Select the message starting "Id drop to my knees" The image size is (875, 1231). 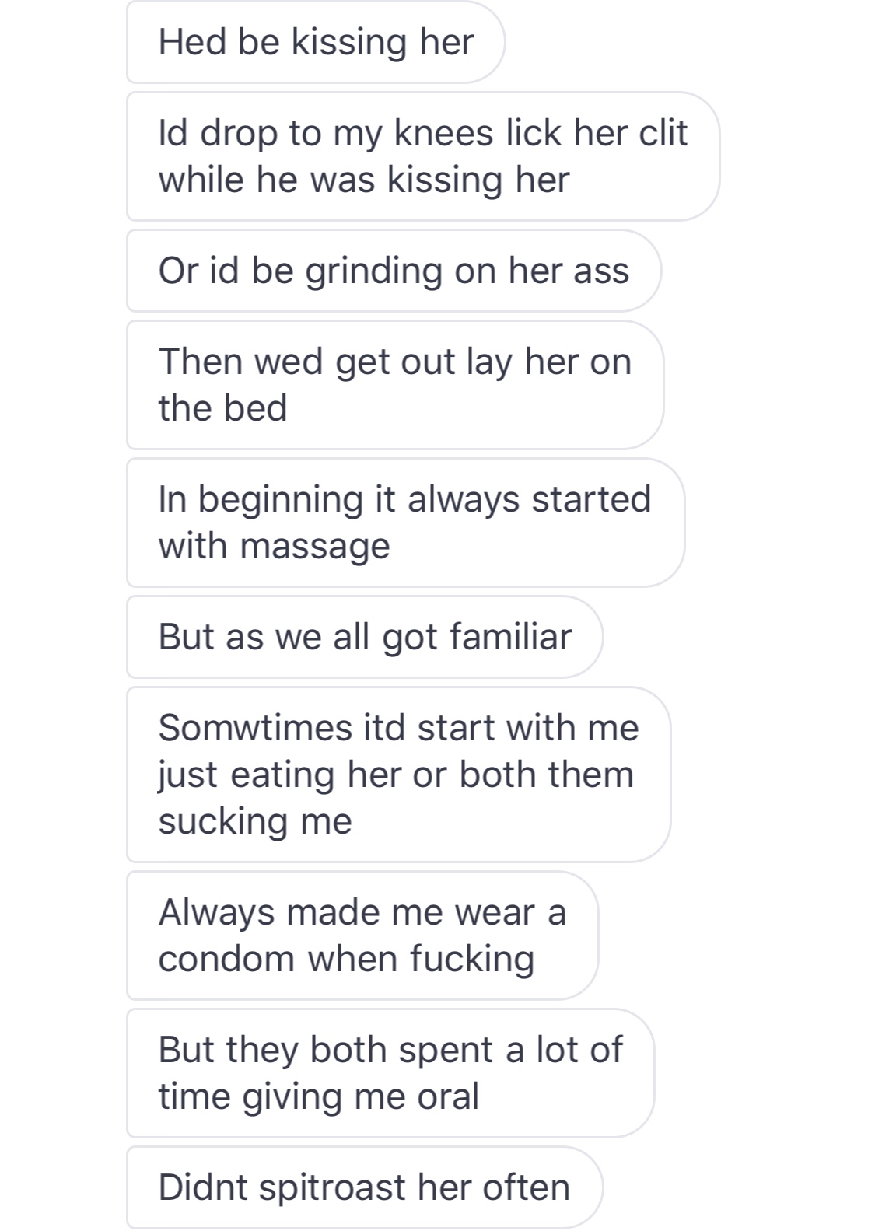(422, 156)
